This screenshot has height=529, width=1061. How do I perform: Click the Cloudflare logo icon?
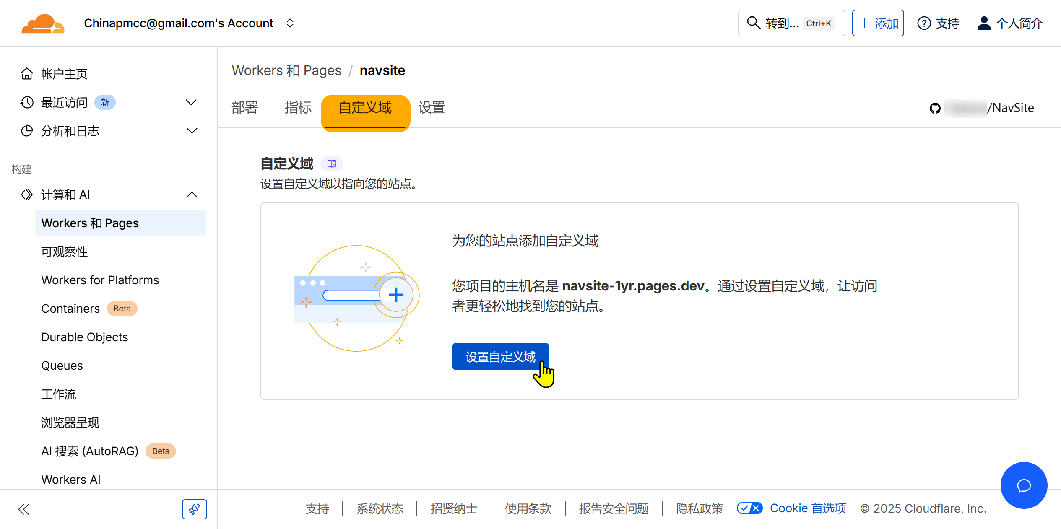(43, 23)
